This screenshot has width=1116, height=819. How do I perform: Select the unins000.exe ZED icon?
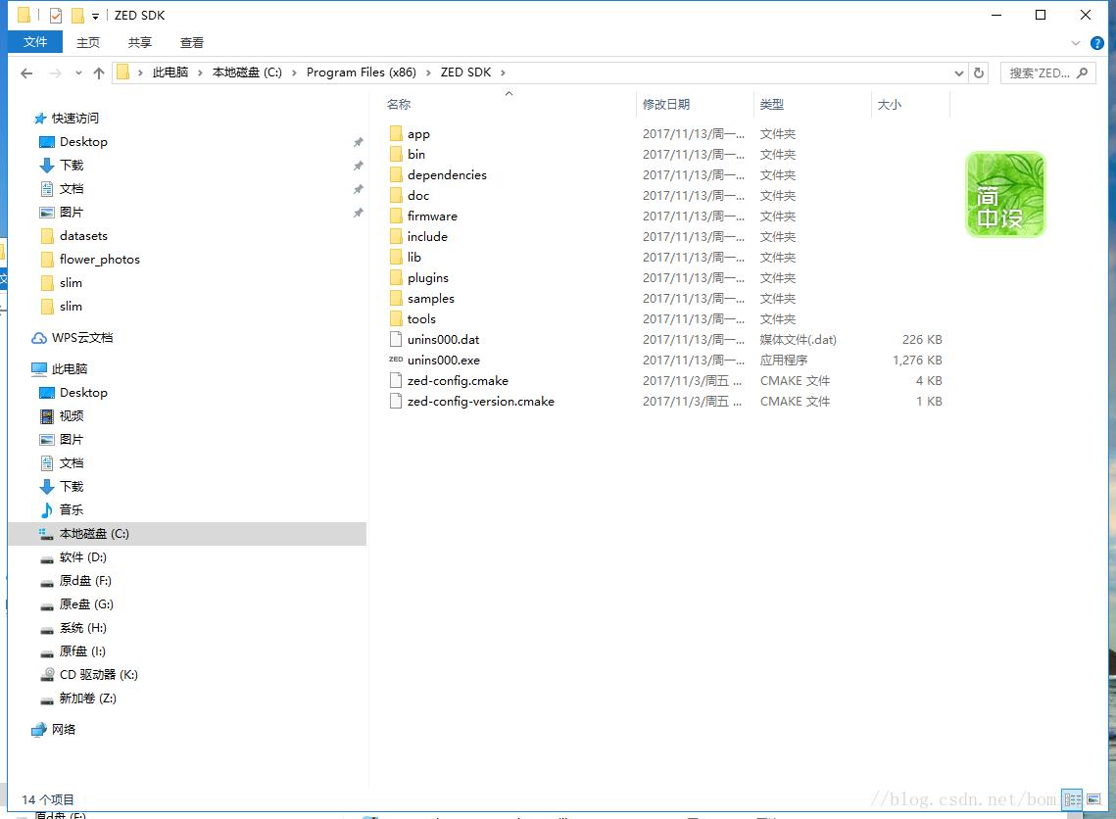396,361
